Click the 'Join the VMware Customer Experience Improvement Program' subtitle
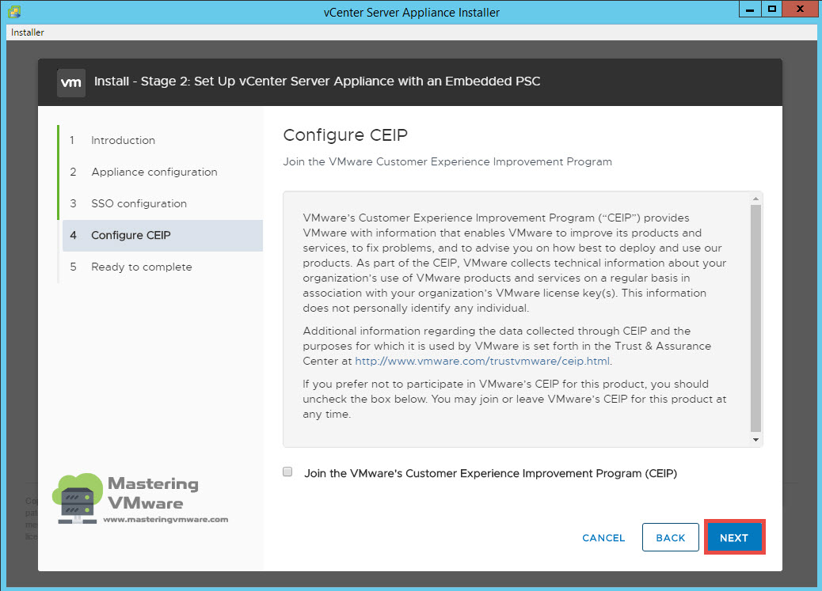 (x=447, y=162)
